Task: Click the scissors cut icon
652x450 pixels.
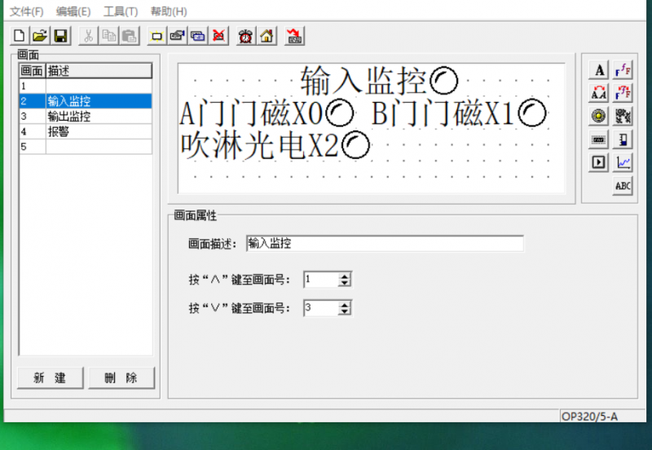Action: 88,36
